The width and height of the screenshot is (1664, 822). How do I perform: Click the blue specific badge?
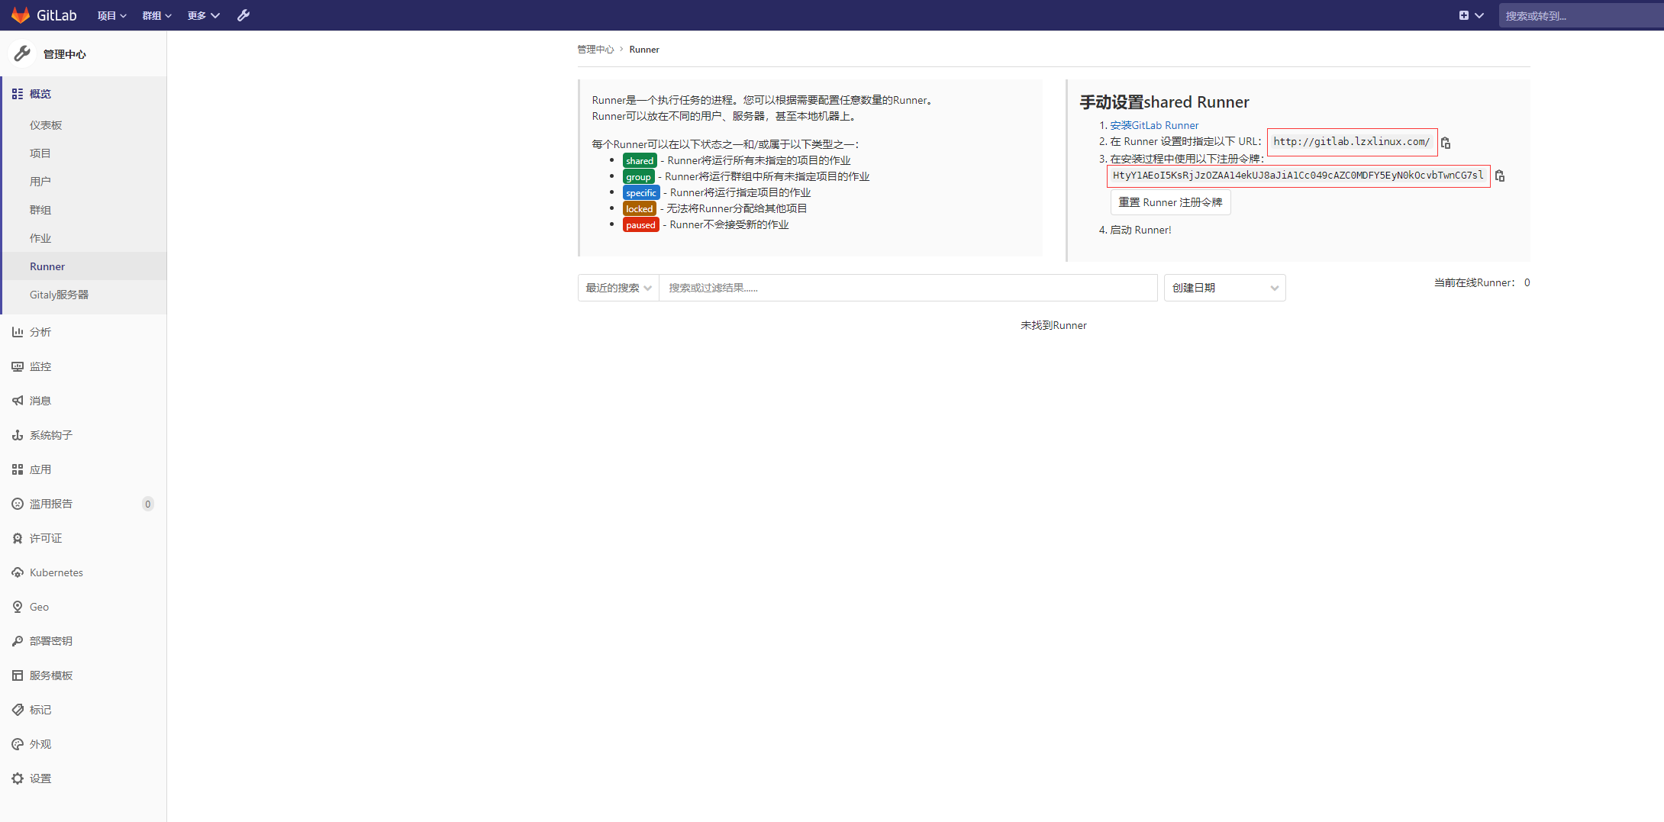[x=641, y=192]
